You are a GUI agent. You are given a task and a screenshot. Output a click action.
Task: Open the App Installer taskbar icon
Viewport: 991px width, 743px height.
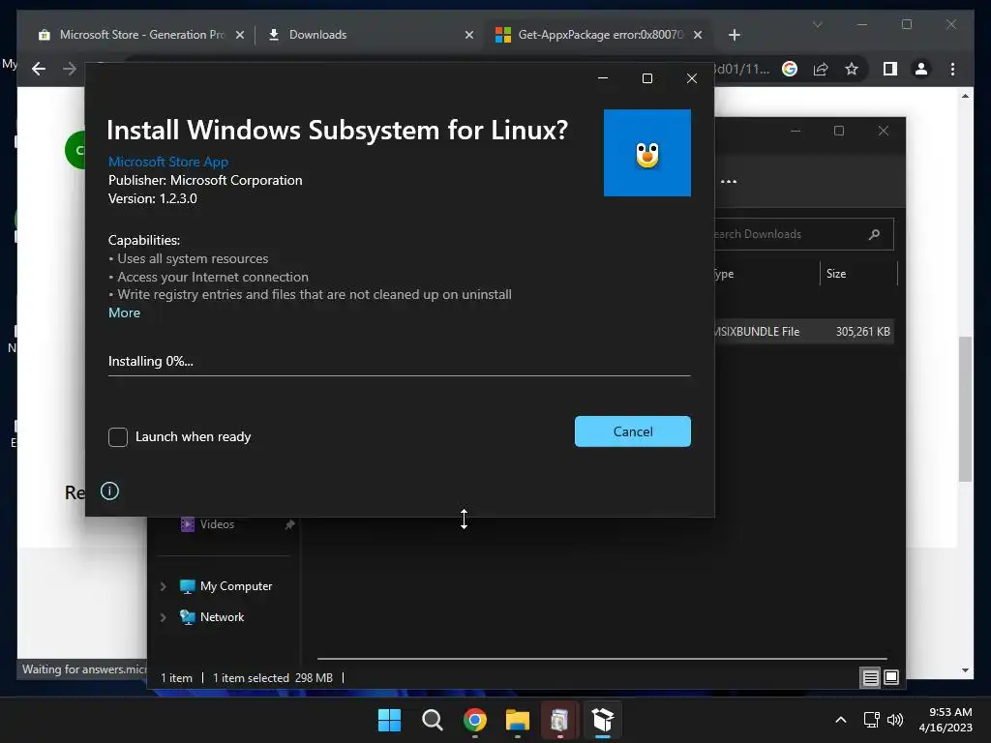coord(603,720)
